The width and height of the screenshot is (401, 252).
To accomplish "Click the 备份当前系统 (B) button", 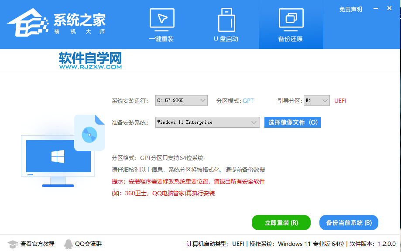I will point(349,223).
